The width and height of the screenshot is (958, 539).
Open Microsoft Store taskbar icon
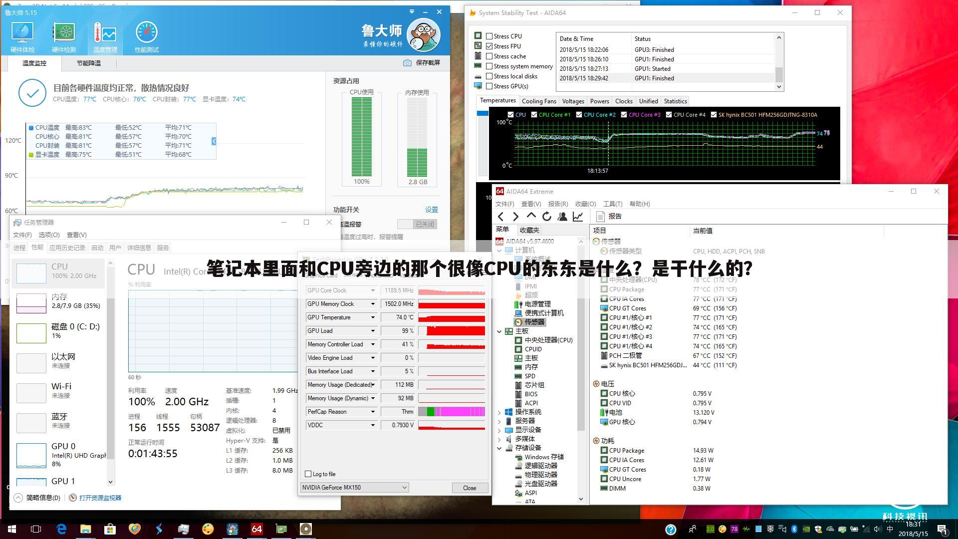pyautogui.click(x=110, y=529)
